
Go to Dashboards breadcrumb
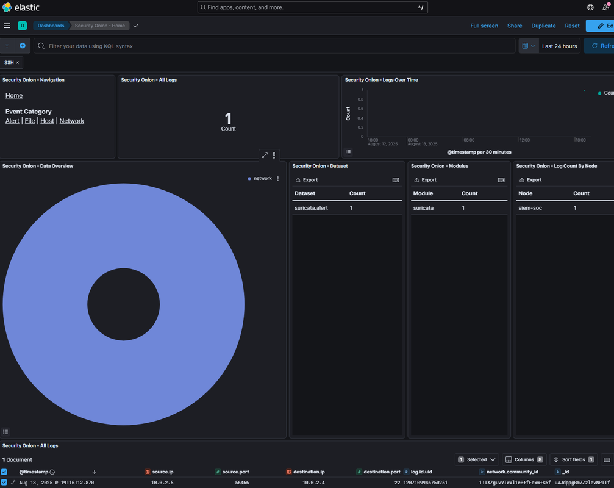[x=51, y=26]
